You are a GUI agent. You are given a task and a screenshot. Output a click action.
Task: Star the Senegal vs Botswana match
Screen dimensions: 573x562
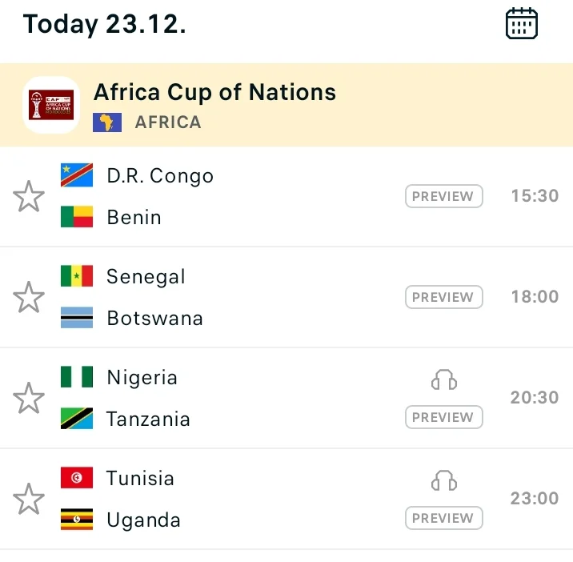(x=29, y=297)
